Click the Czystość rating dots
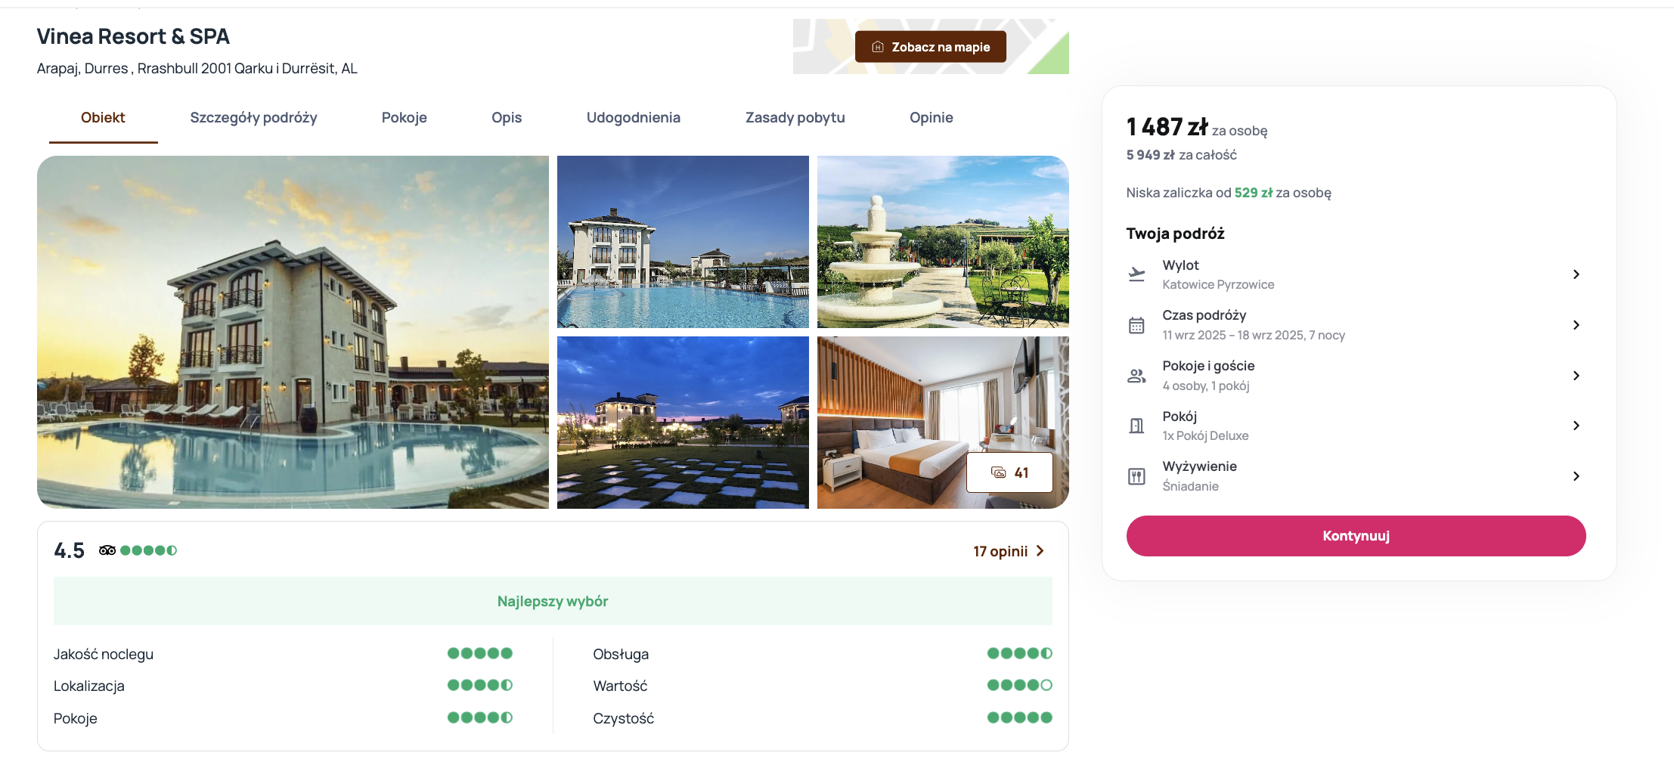1674x762 pixels. 1020,717
